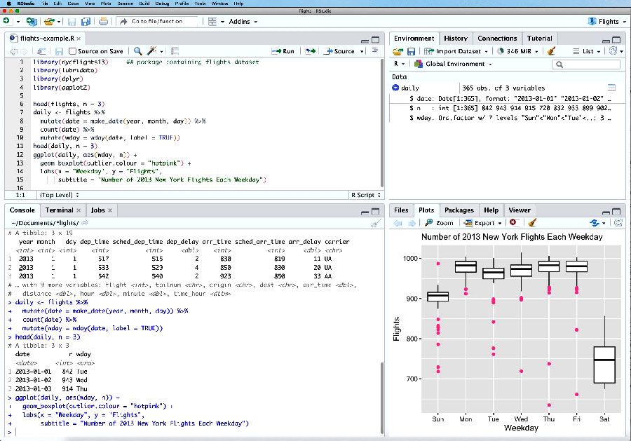Viewport: 631px width, 441px height.
Task: Enable the Source on Save checkbox
Action: pos(73,51)
